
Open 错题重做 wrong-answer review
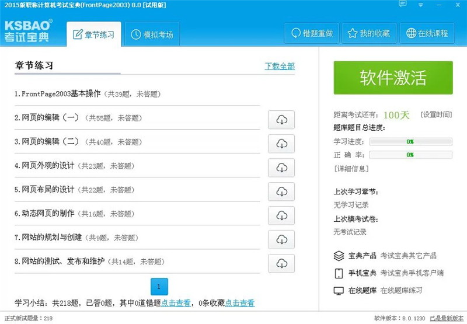click(x=312, y=33)
